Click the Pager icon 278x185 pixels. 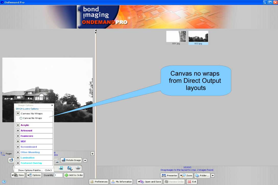click(3, 154)
